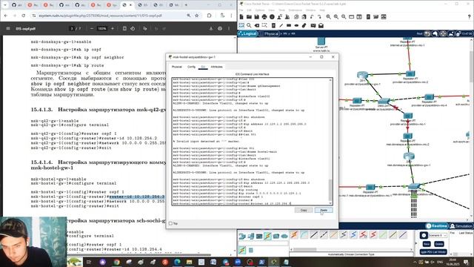Open the Extensions menu in Packet Tracer

click(x=295, y=10)
